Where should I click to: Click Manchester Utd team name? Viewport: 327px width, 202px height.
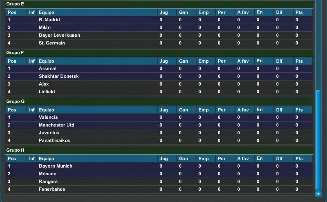pyautogui.click(x=56, y=125)
